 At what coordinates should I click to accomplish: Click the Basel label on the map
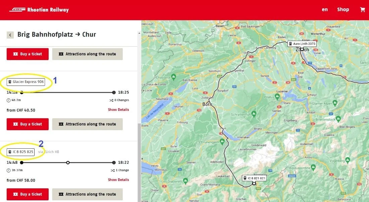point(220,26)
